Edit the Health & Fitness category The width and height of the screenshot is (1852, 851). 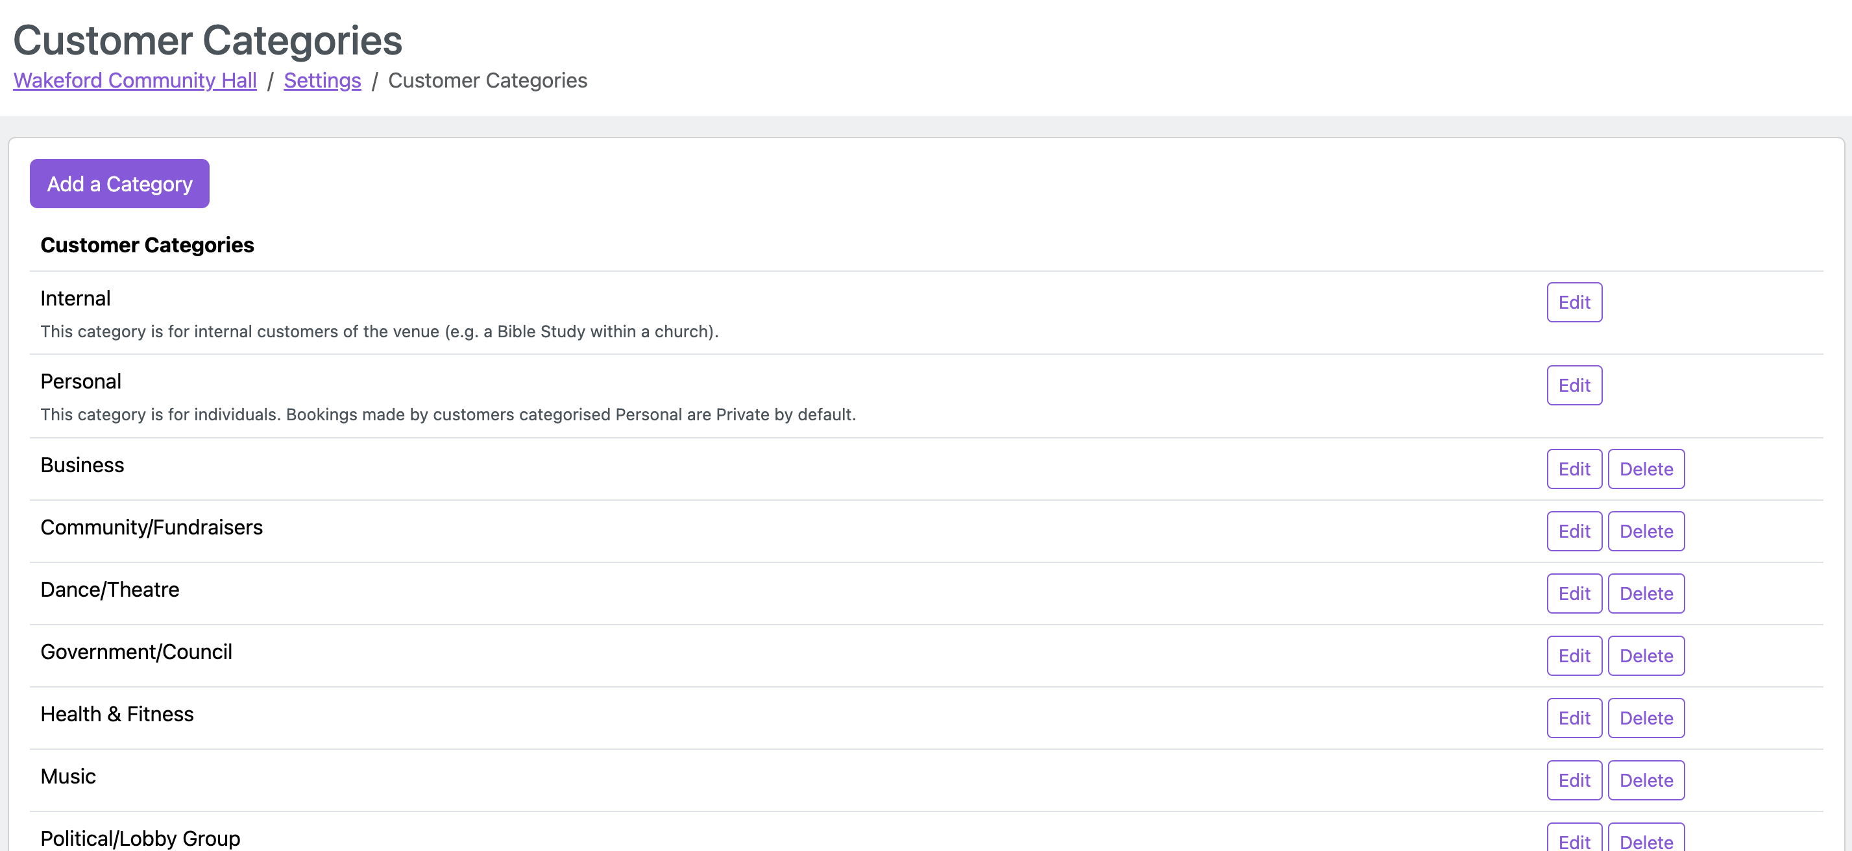[1574, 718]
